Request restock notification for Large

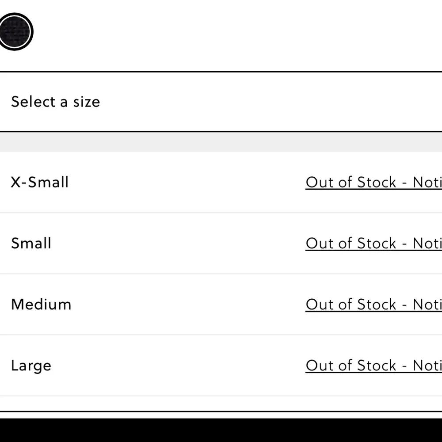(x=373, y=366)
